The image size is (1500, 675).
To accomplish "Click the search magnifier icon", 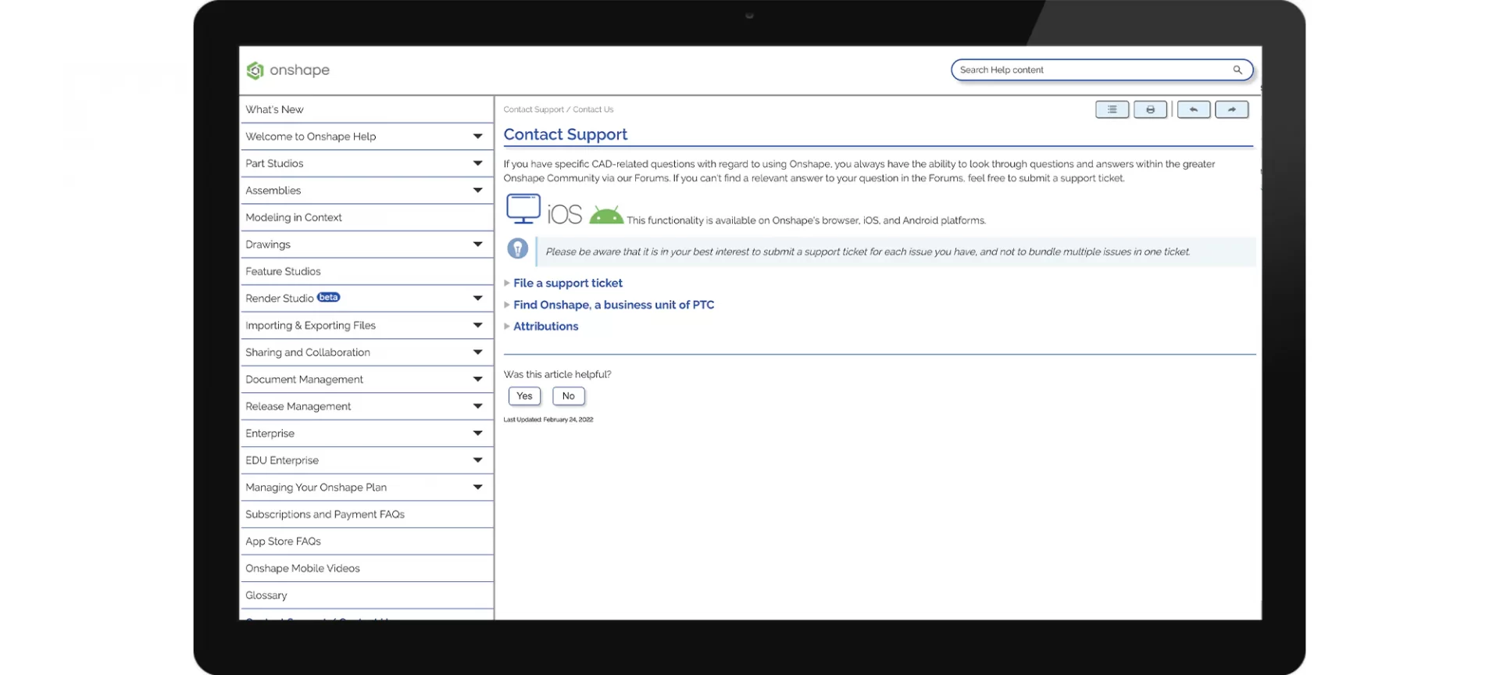I will 1237,70.
